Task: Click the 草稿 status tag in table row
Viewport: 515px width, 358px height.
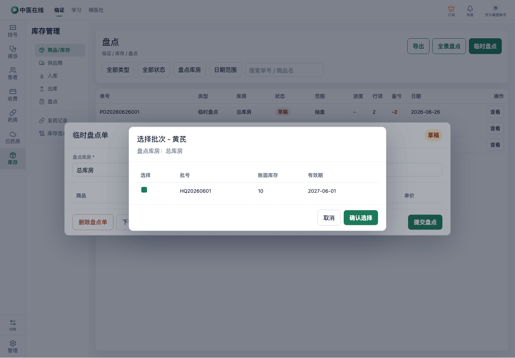Action: (x=283, y=112)
